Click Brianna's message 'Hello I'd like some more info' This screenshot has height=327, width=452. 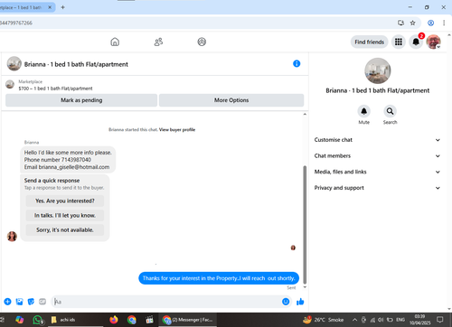click(x=68, y=160)
